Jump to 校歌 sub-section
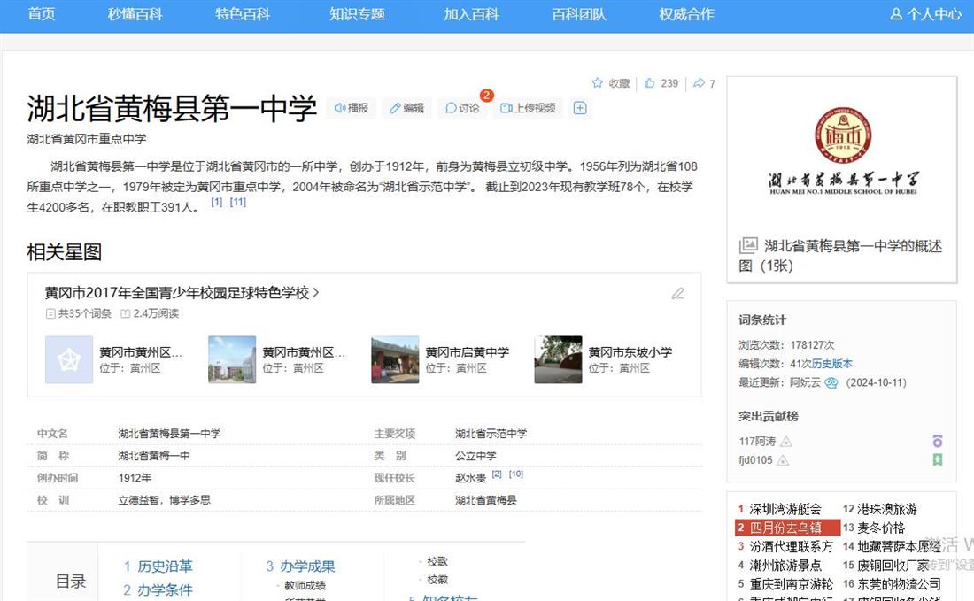 coord(437,561)
